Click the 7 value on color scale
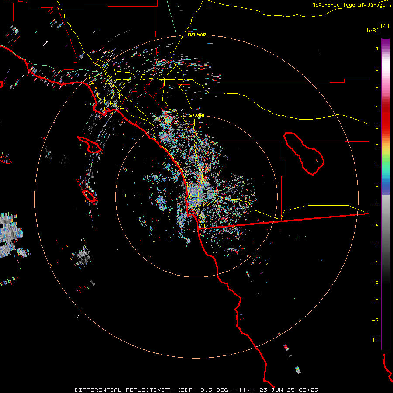 [377, 49]
